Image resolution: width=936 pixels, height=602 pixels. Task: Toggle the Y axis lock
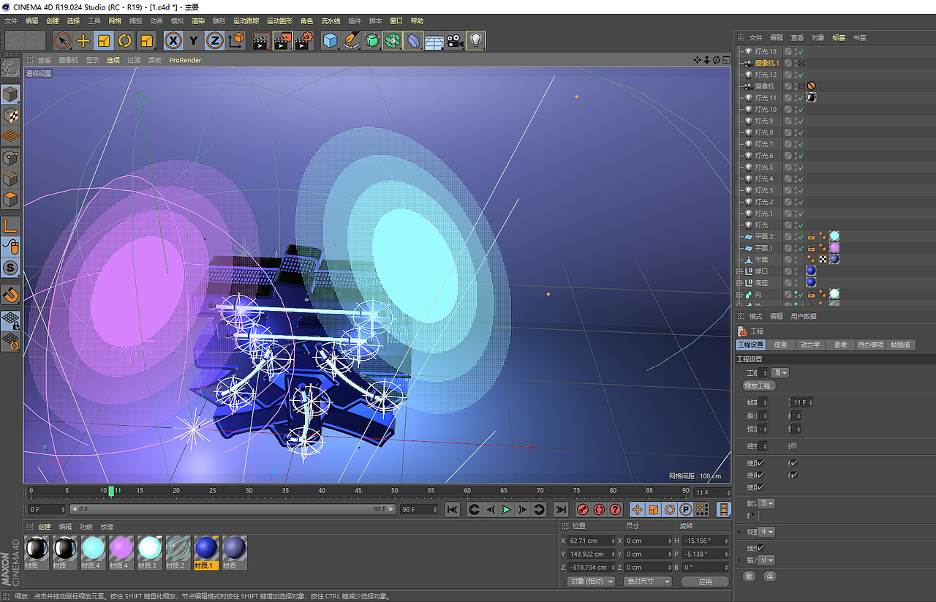pos(194,41)
